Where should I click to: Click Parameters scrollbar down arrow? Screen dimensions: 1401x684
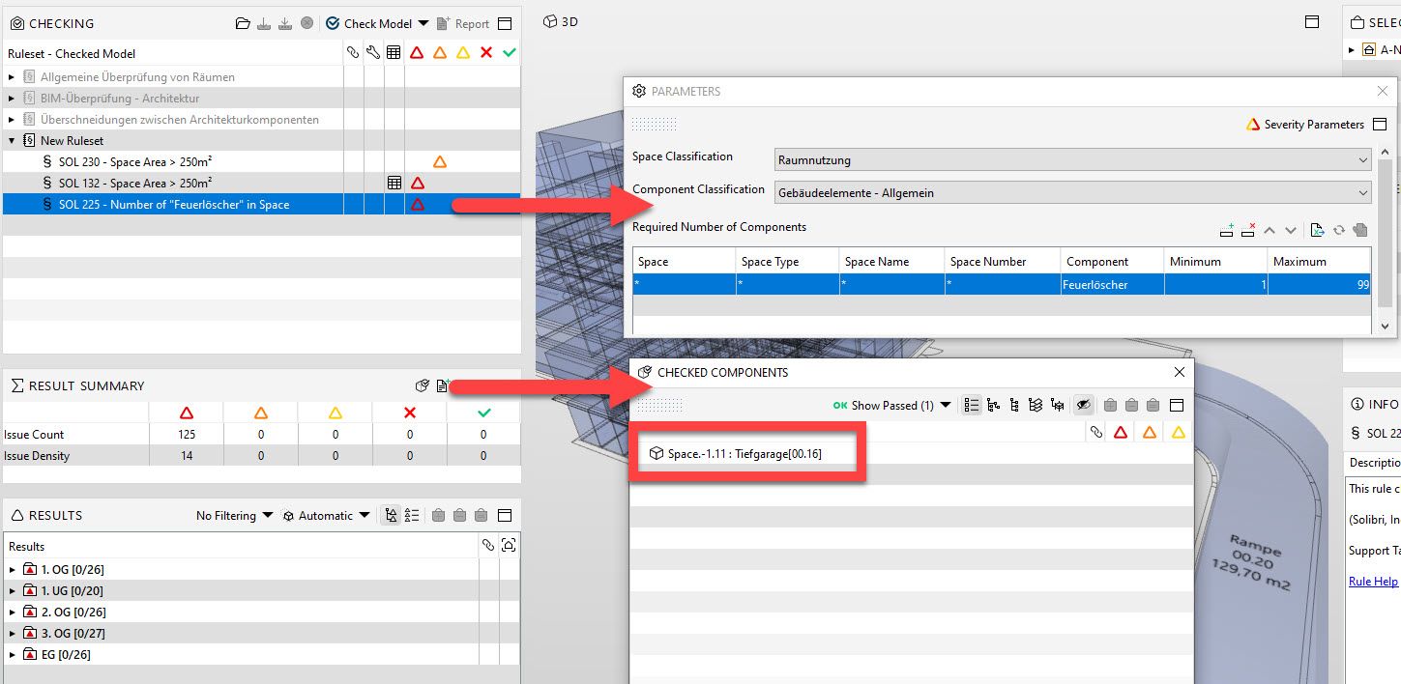[1385, 328]
